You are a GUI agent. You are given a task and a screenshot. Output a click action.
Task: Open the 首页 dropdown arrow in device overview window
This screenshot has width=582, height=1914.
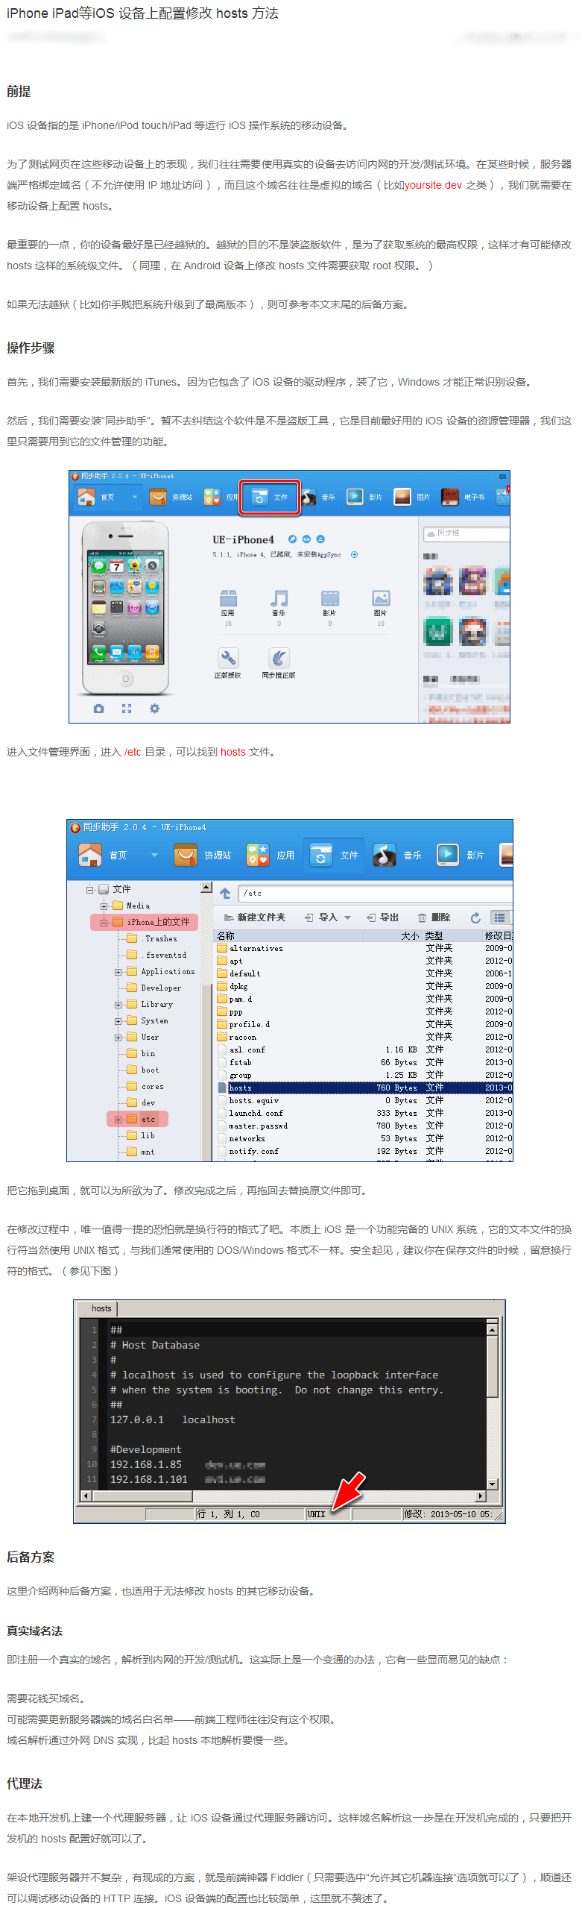pyautogui.click(x=135, y=497)
